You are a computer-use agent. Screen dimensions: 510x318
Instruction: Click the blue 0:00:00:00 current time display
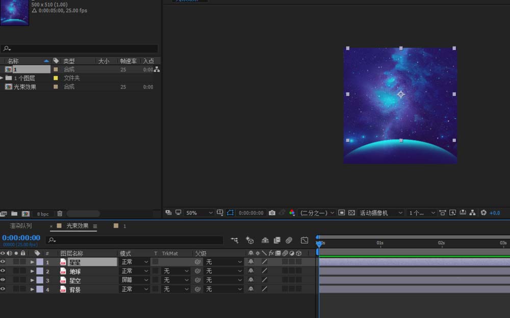[21, 237]
